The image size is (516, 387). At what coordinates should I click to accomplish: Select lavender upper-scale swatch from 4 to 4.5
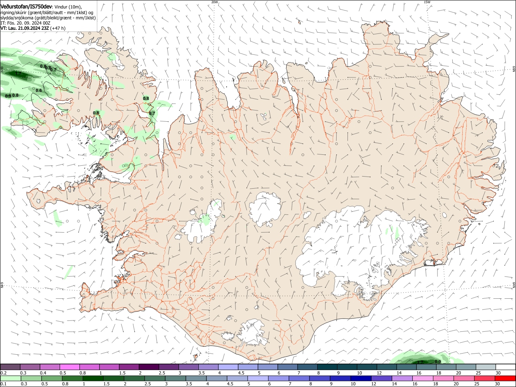point(227,367)
